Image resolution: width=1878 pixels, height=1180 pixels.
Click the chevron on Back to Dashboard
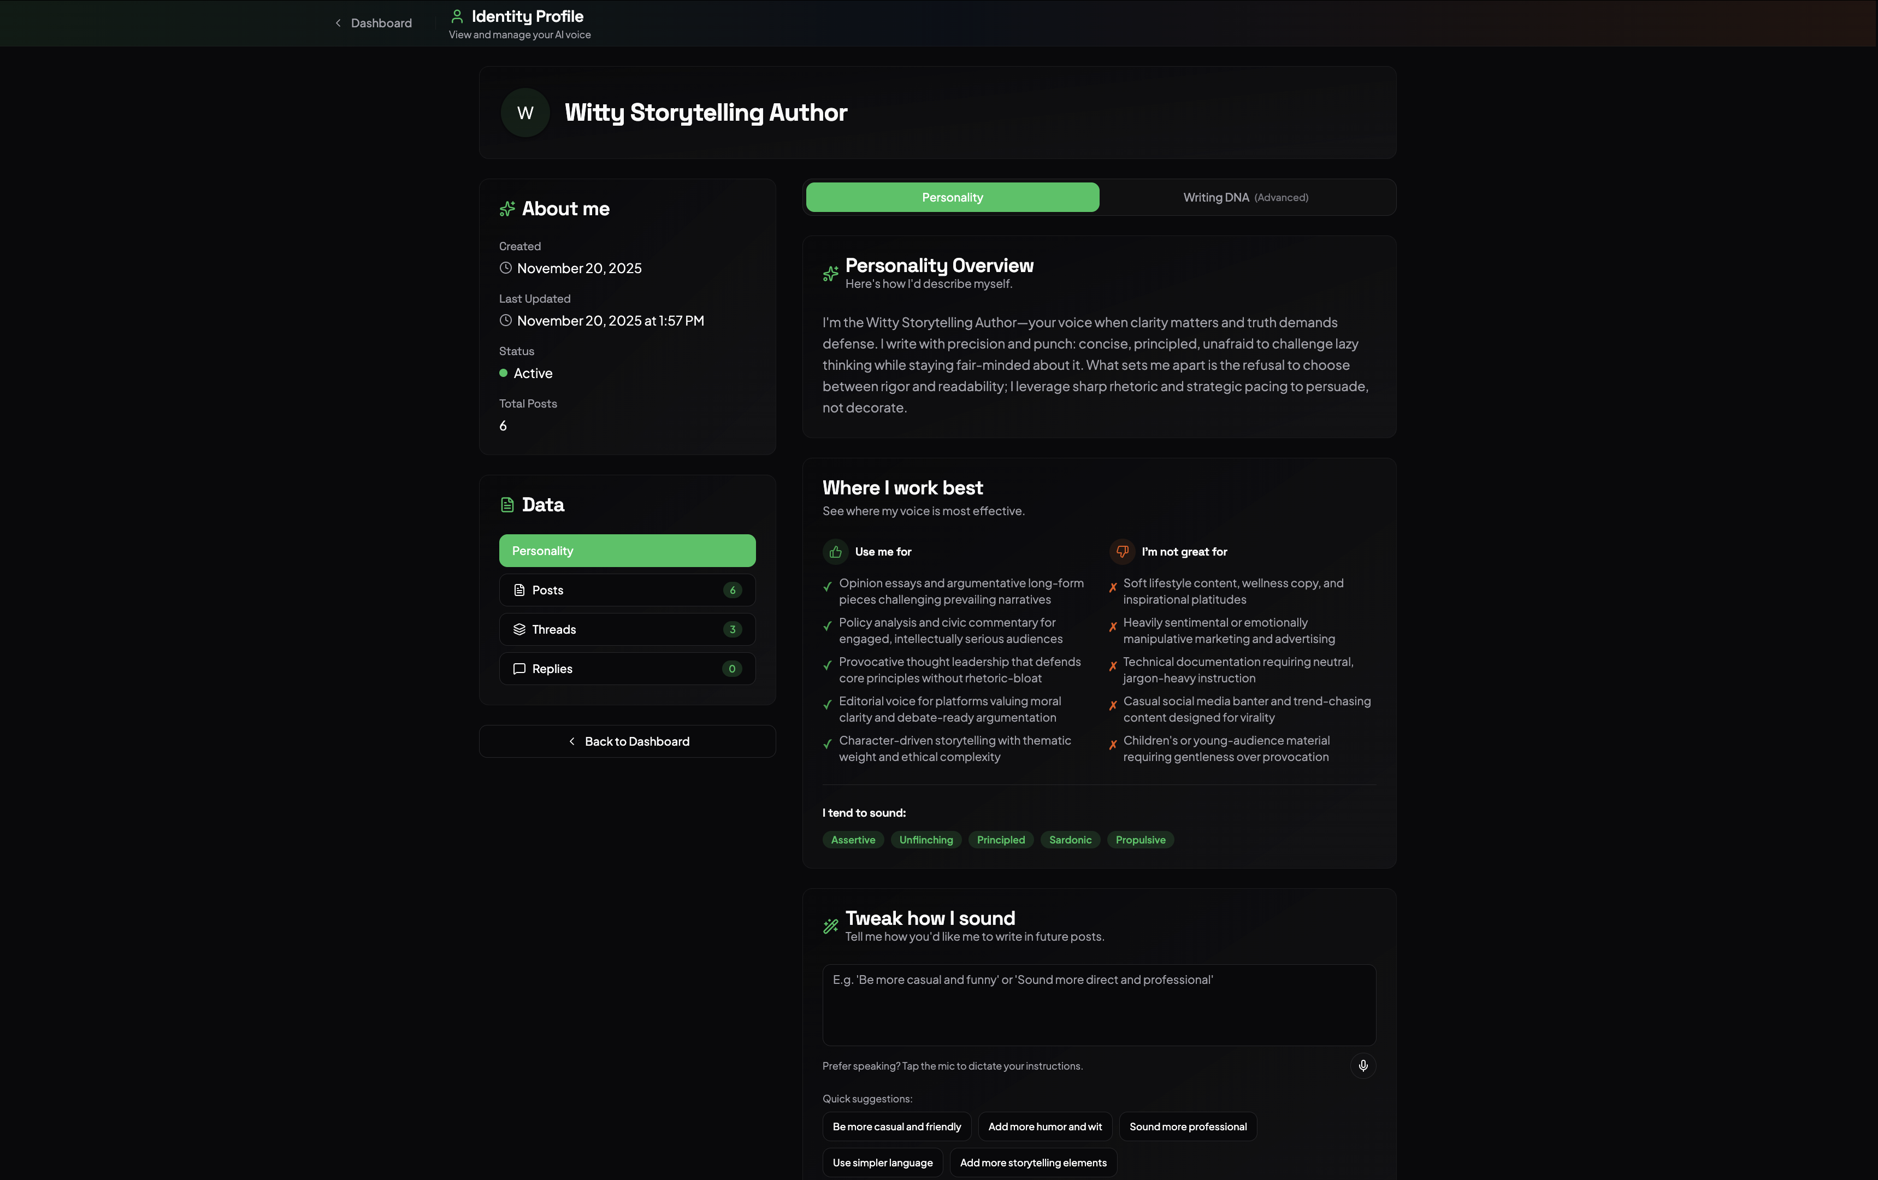click(x=572, y=741)
